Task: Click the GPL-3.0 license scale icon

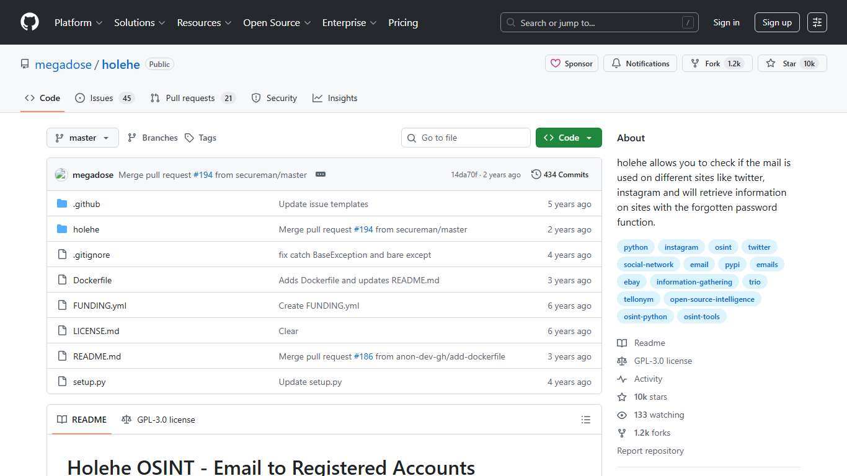Action: click(622, 361)
